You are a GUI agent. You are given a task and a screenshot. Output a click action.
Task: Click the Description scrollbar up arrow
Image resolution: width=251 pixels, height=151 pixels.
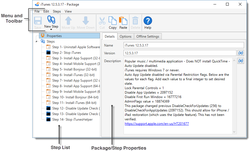tap(234, 60)
